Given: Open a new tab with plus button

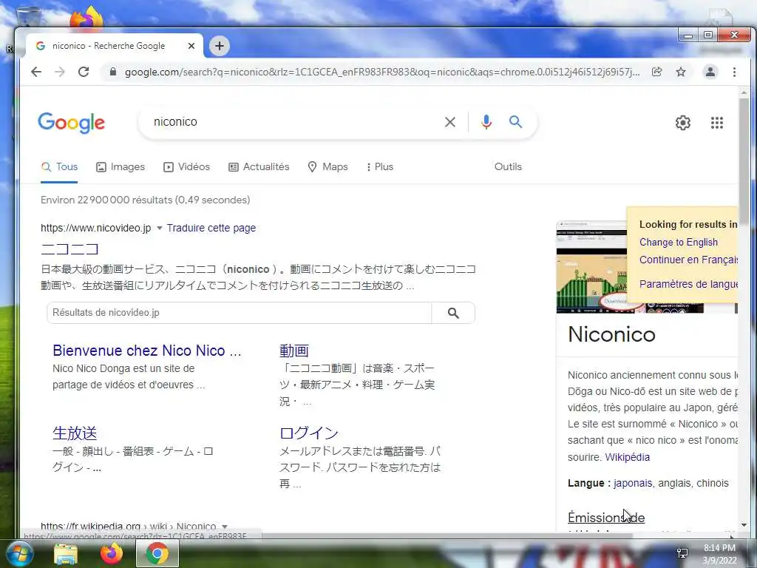Looking at the screenshot, I should coord(220,46).
